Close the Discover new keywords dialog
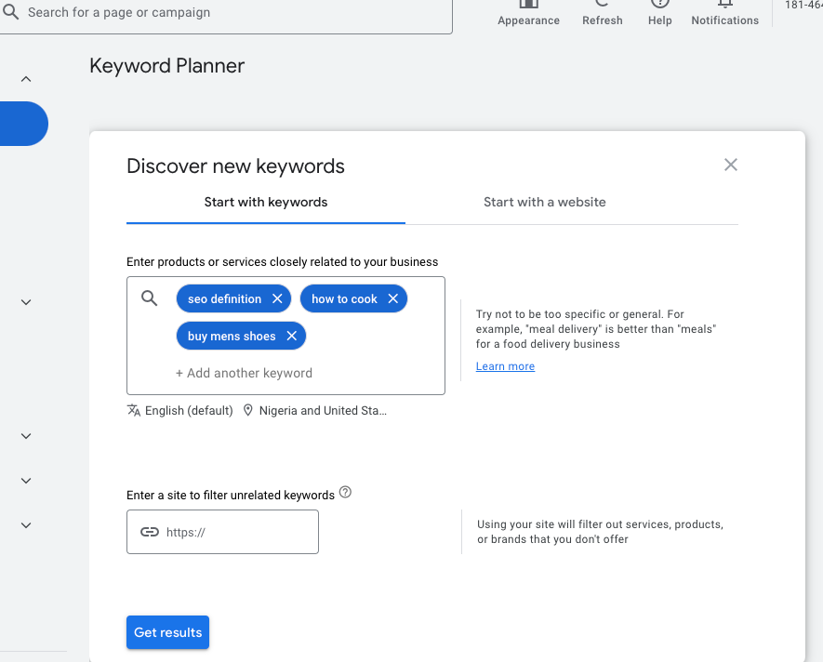Image resolution: width=823 pixels, height=662 pixels. pos(731,165)
